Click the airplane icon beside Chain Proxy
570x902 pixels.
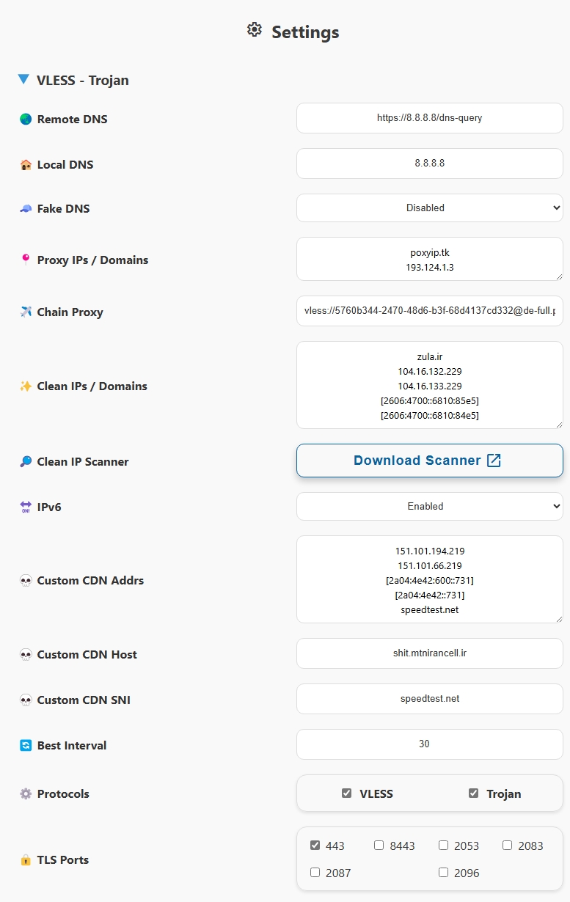(26, 312)
